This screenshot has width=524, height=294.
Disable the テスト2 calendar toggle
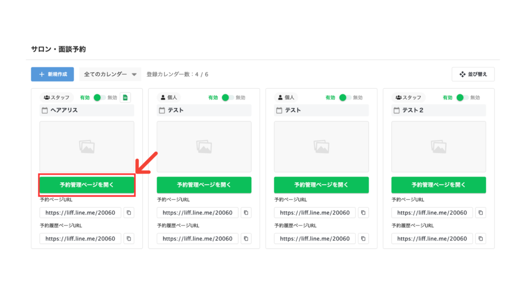463,97
